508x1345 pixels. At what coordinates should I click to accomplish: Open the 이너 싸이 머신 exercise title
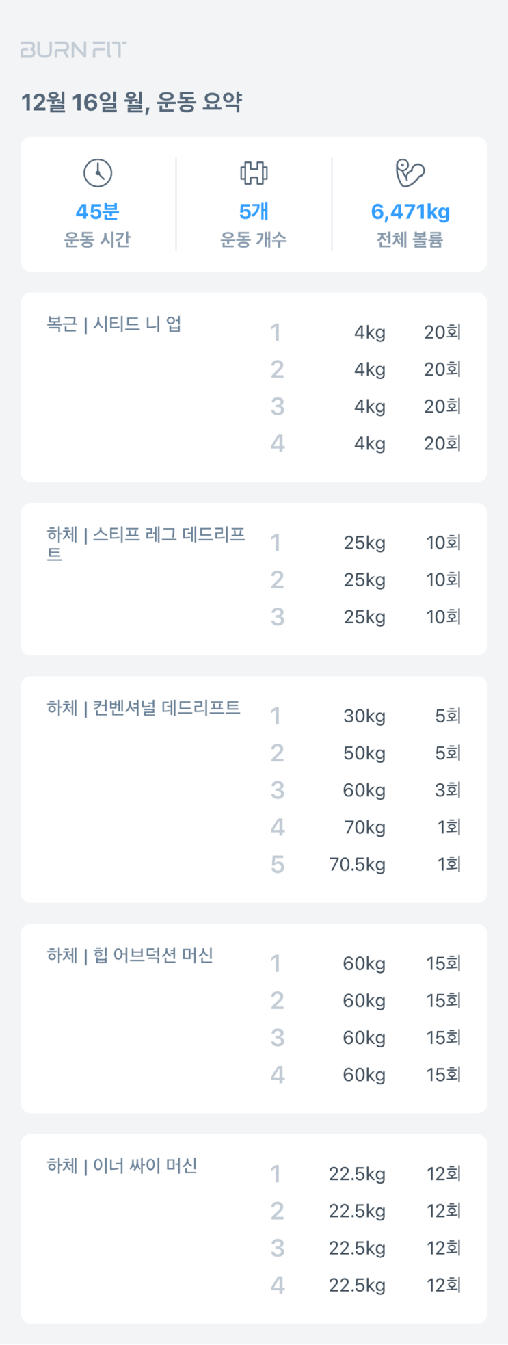click(122, 1165)
